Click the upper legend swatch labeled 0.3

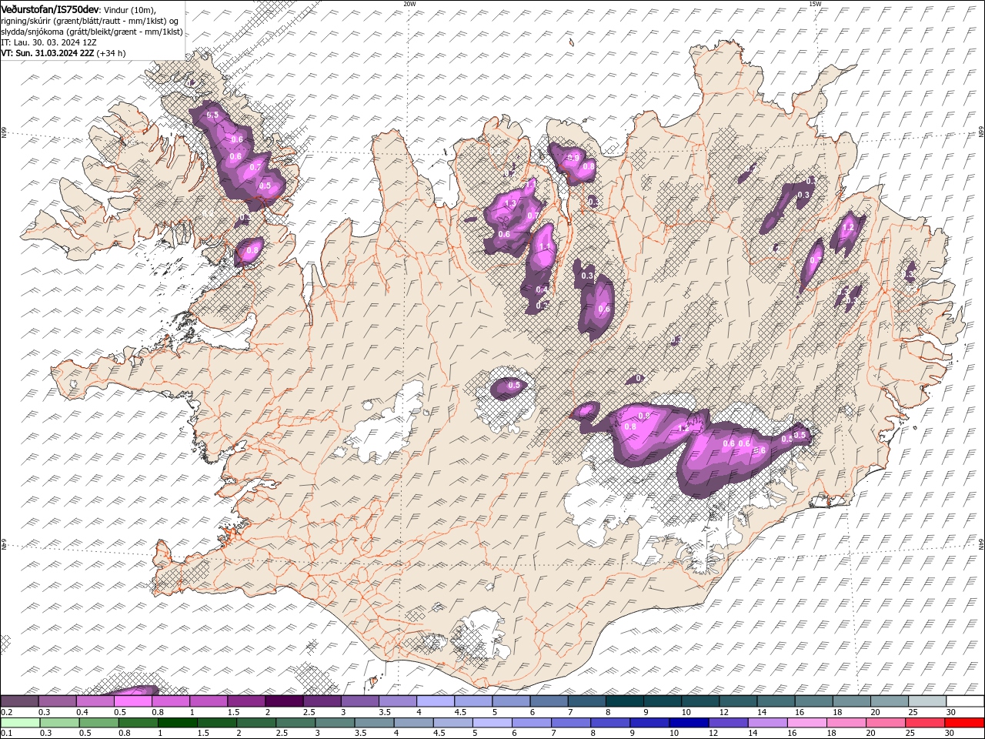(x=57, y=701)
